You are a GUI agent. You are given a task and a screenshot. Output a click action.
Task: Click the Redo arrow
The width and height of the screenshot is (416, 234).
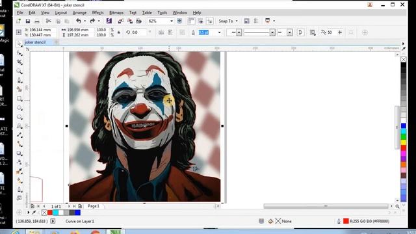[92, 21]
